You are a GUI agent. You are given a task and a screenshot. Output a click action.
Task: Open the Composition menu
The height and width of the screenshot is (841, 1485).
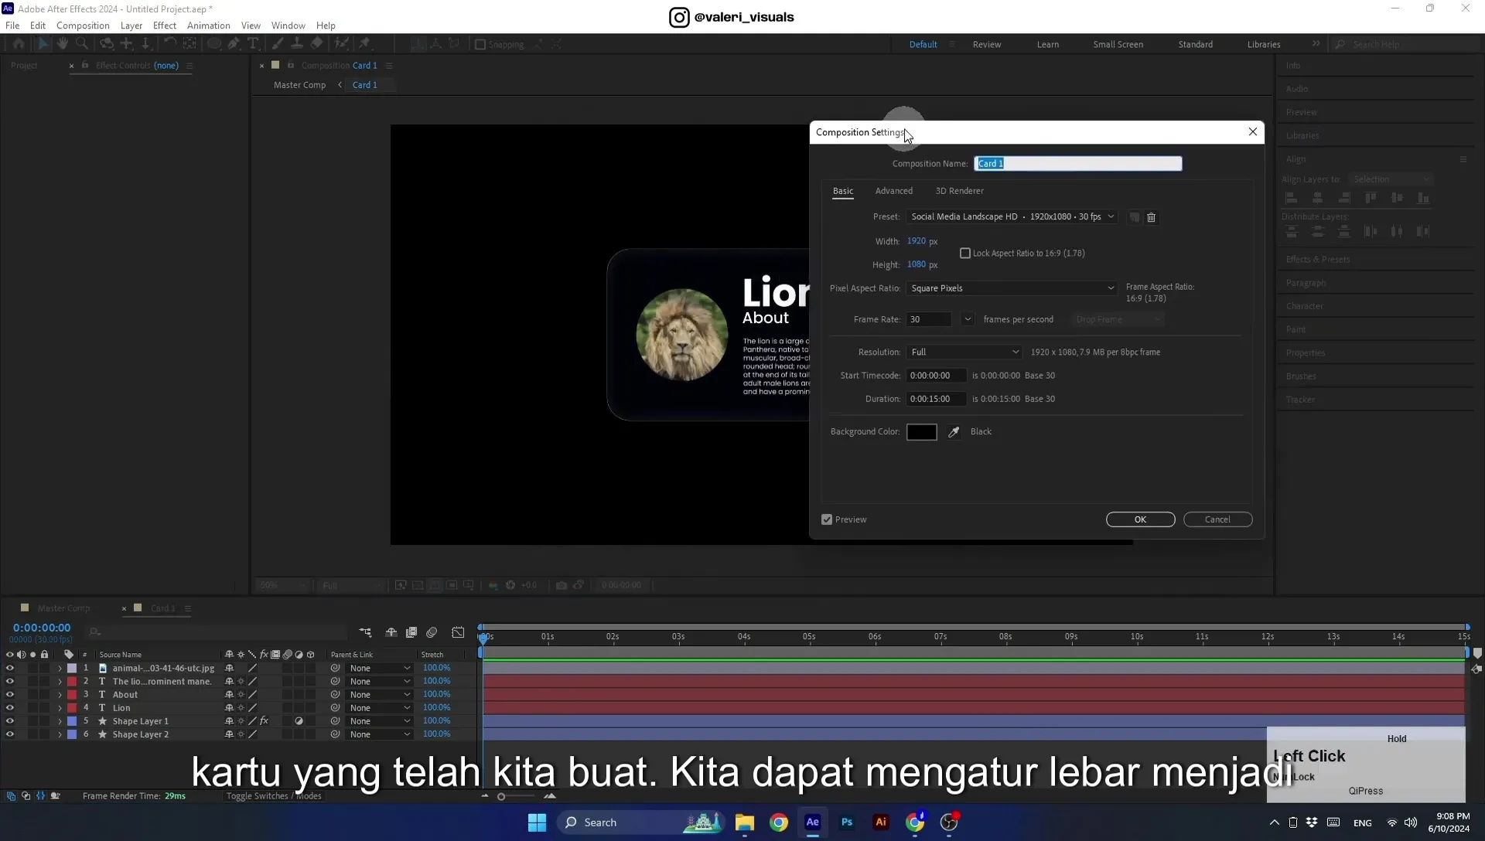(83, 26)
